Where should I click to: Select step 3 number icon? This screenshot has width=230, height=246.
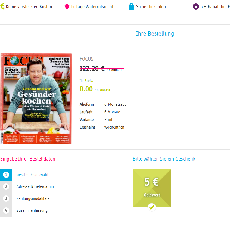(x=6, y=199)
